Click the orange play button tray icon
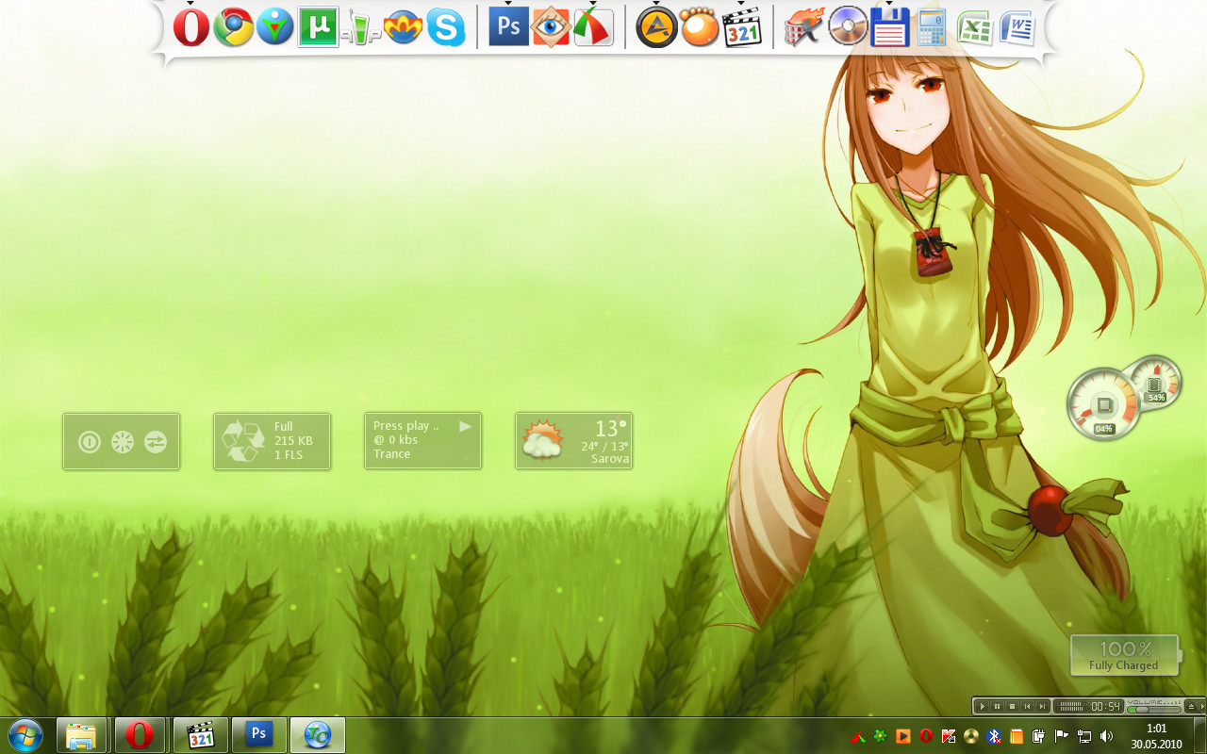 tap(903, 736)
